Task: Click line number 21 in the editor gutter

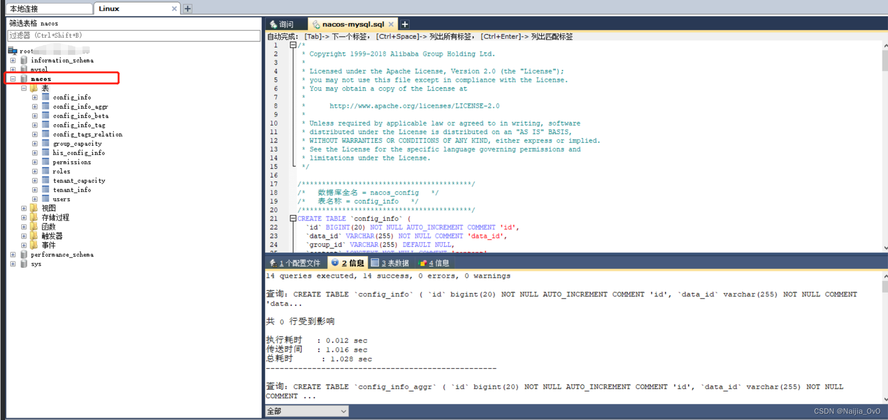Action: [273, 218]
